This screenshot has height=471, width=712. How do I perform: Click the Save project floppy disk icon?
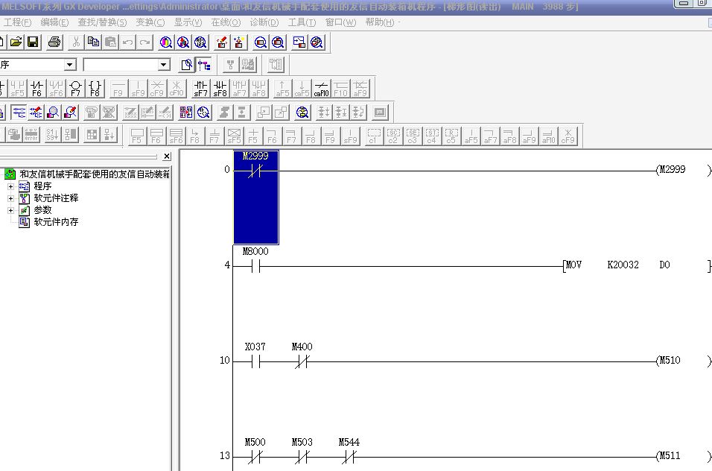pyautogui.click(x=33, y=42)
